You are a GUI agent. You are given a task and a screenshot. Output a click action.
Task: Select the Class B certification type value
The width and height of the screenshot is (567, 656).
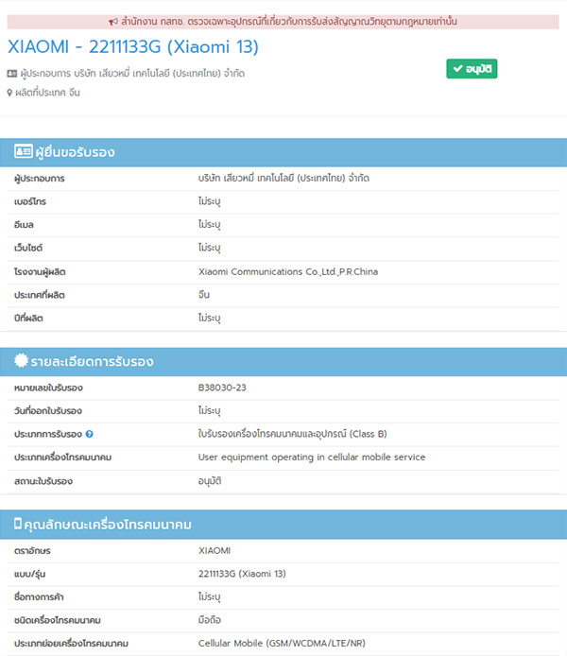click(292, 434)
